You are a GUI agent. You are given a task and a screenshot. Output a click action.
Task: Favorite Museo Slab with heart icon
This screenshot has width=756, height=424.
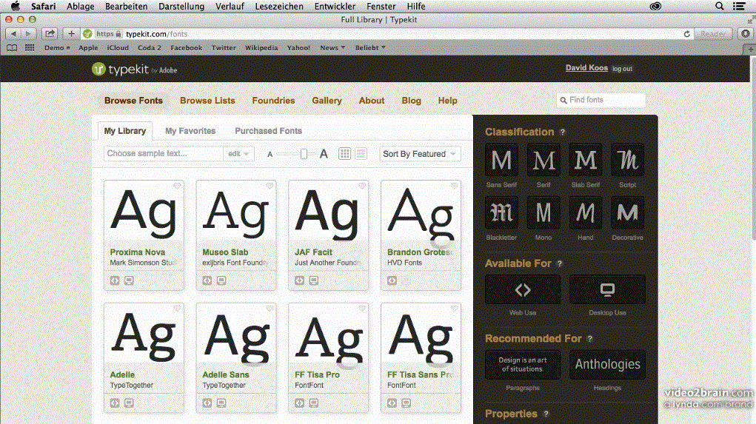click(270, 186)
